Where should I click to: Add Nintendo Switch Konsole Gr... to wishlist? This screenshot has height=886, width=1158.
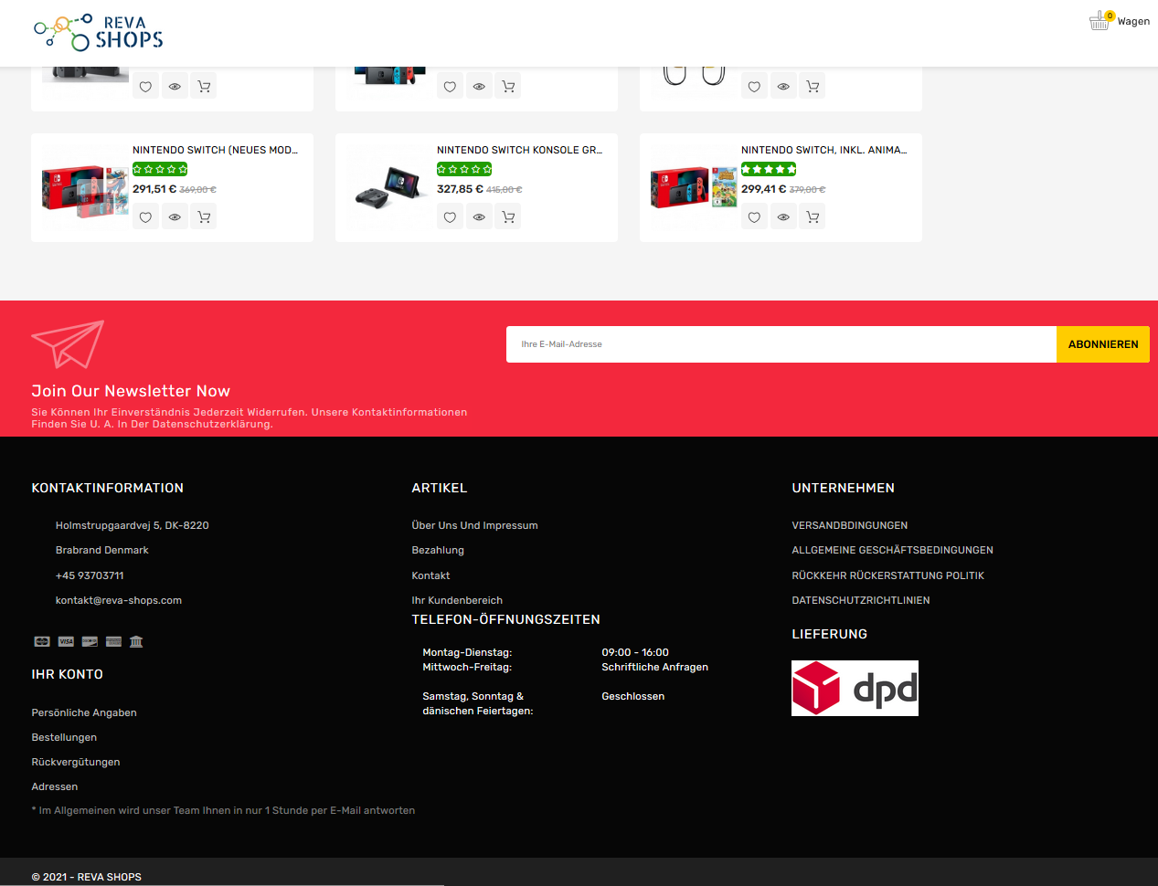tap(450, 217)
